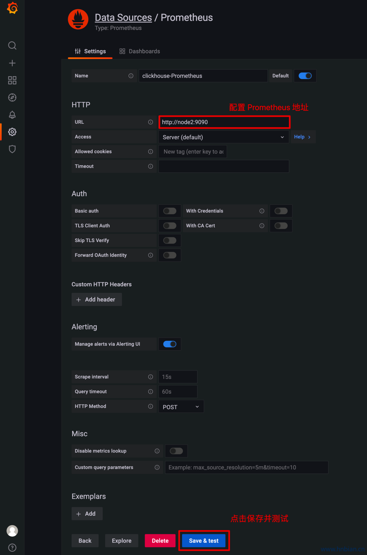Image resolution: width=367 pixels, height=555 pixels.
Task: Open the Dashboards grid icon in sidebar
Action: (12, 80)
